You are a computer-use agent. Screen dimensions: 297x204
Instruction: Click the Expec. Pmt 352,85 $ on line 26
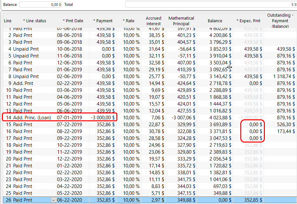[253, 200]
